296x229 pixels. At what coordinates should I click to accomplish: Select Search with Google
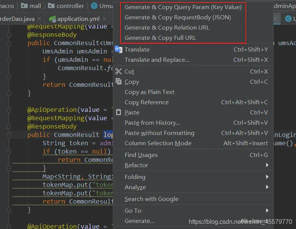point(193,199)
